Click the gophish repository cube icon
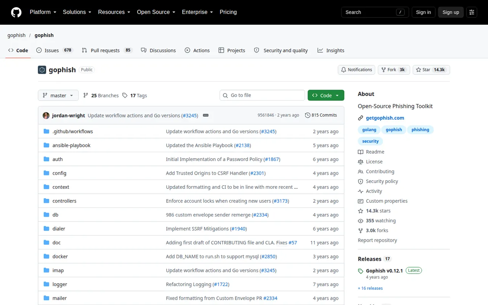This screenshot has width=488, height=305. 42,70
